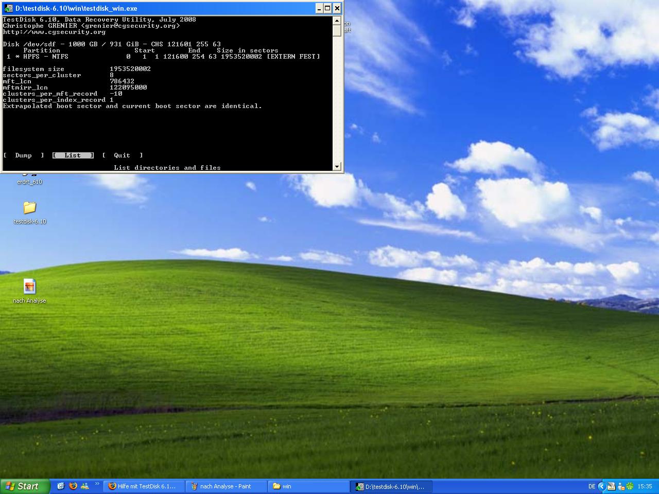Open the Windows Start menu
Viewport: 659px width, 494px height.
pyautogui.click(x=25, y=486)
